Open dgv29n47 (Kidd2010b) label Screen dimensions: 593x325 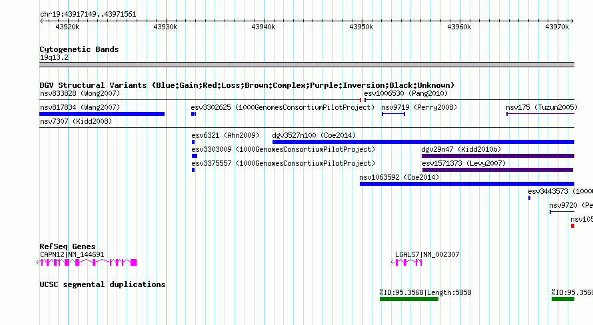pos(461,149)
